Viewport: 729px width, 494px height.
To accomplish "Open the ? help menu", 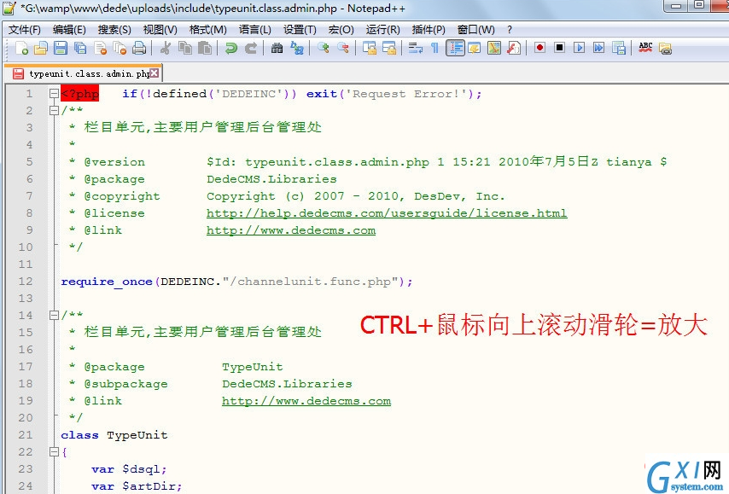I will click(x=510, y=30).
